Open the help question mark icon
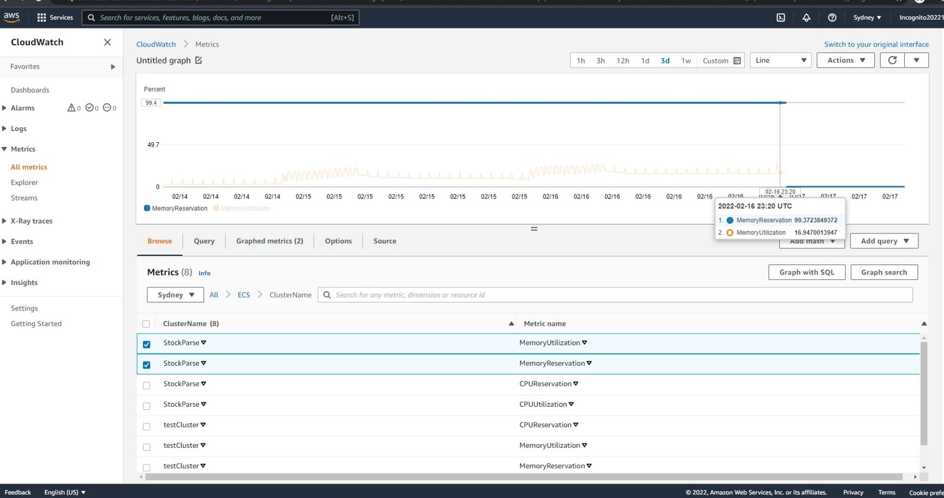This screenshot has width=944, height=498. point(832,17)
